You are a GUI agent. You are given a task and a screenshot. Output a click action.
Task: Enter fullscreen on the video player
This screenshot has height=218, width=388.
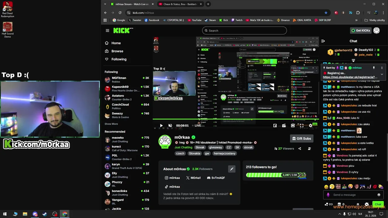[302, 125]
